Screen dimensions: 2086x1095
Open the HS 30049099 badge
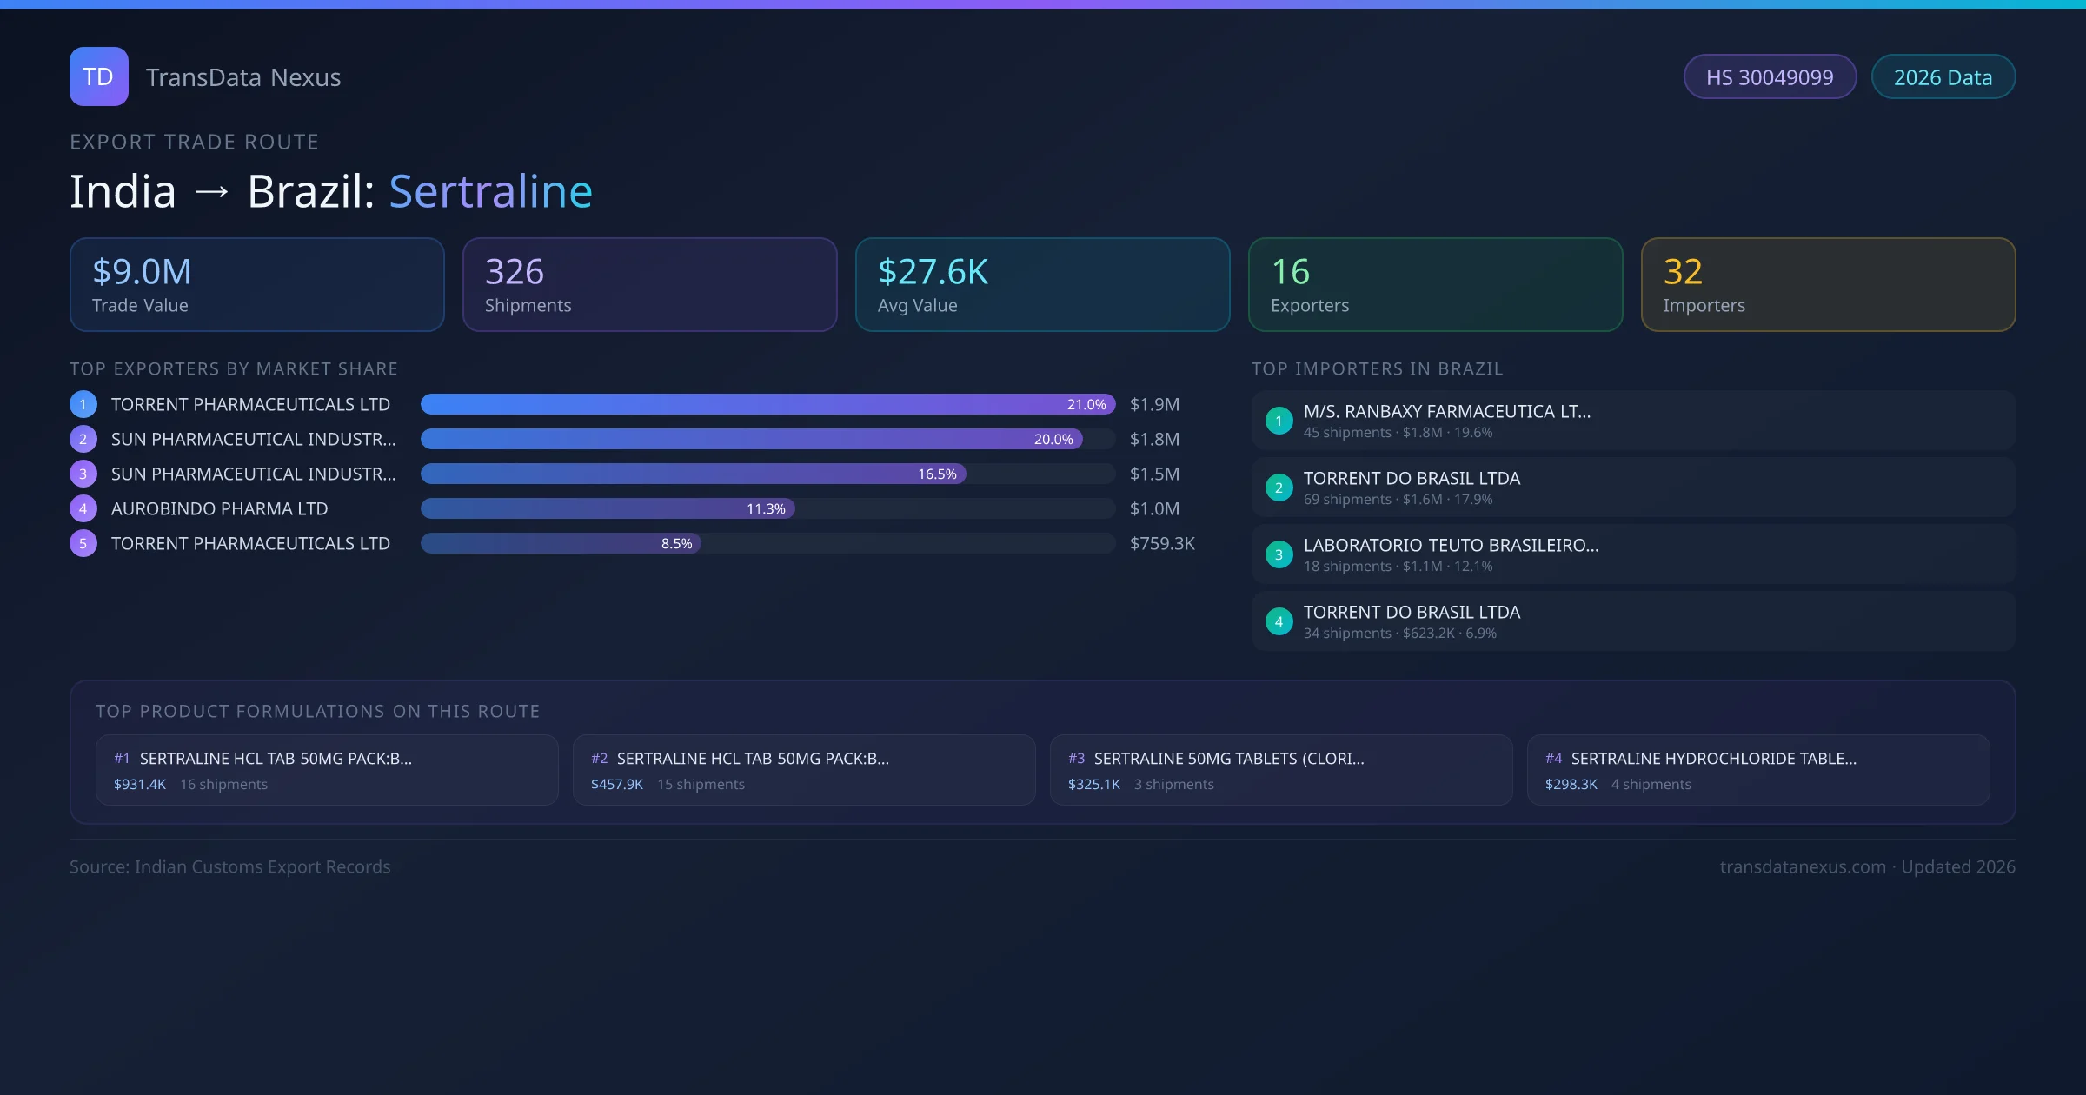[x=1770, y=76]
